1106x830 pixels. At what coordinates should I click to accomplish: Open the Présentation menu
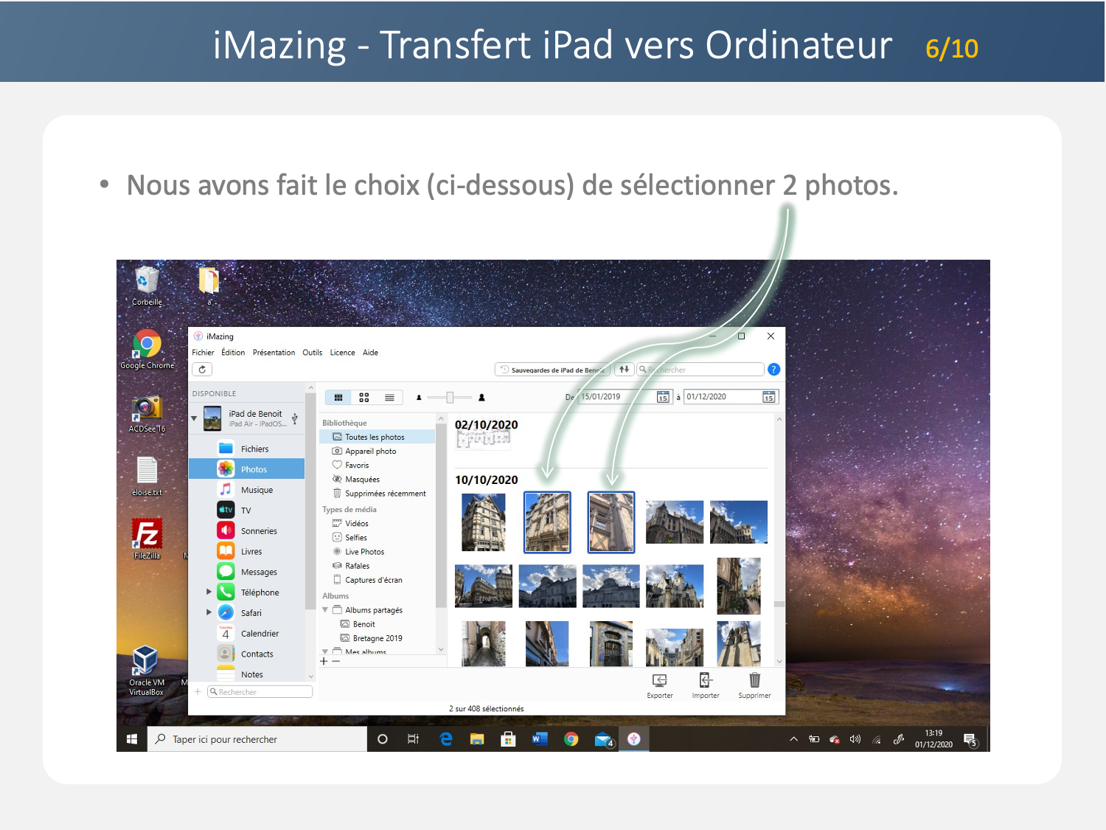[x=274, y=353]
